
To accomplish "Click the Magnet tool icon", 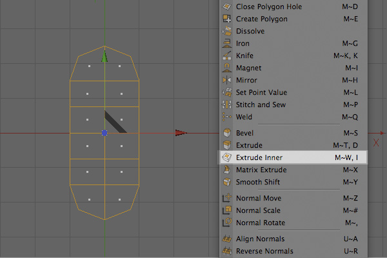I will tap(227, 68).
